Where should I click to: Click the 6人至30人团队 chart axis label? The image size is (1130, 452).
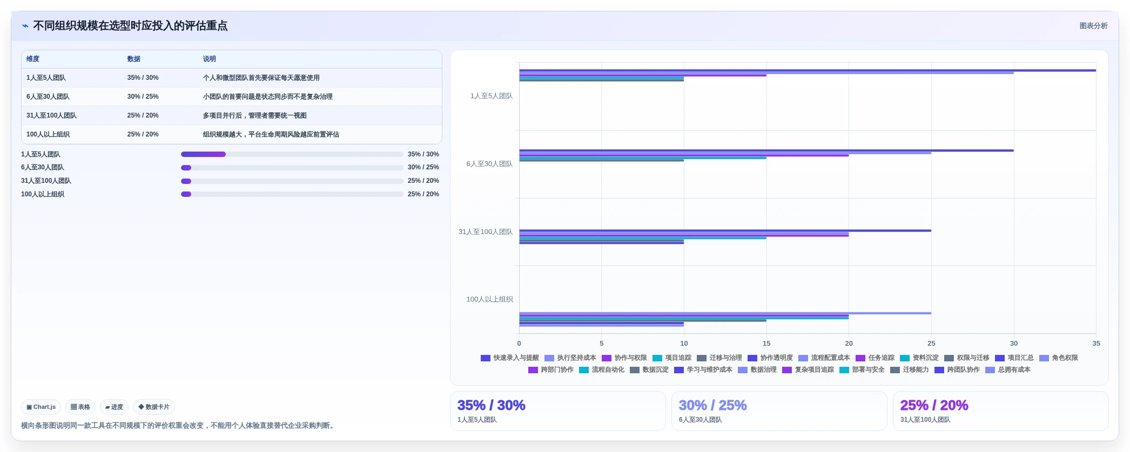click(489, 164)
